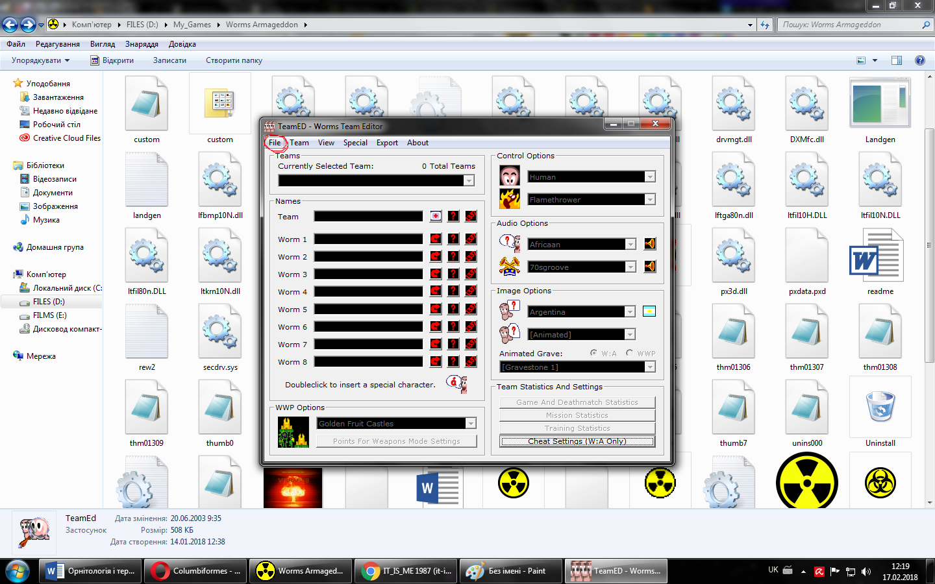Click the question mark icon in Team row
The width and height of the screenshot is (935, 584).
pyautogui.click(x=453, y=216)
